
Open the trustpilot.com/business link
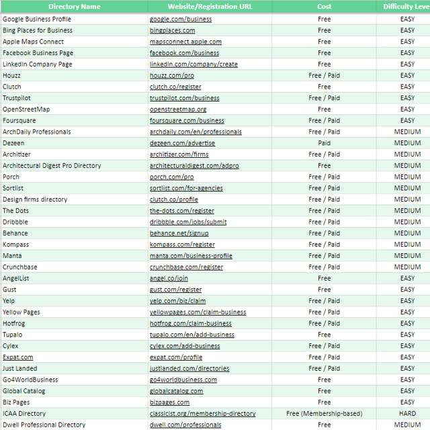(x=184, y=98)
